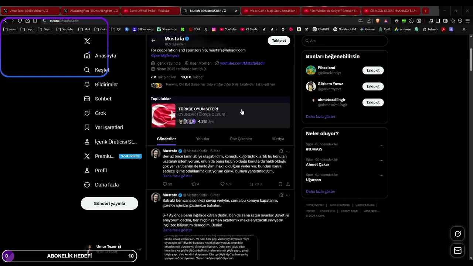Share the first tweet via share icon
Image resolution: width=473 pixels, height=266 pixels.
point(288,184)
